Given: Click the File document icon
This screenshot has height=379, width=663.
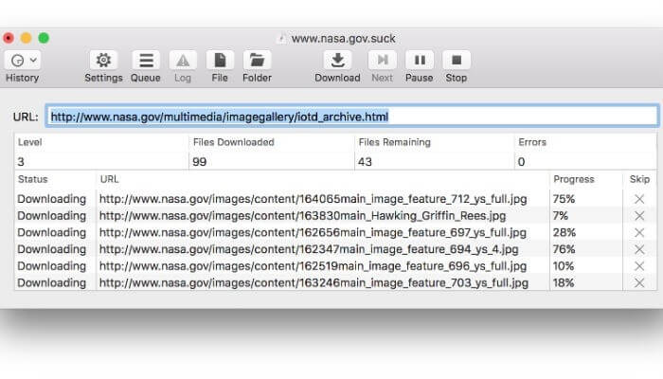Looking at the screenshot, I should [220, 61].
